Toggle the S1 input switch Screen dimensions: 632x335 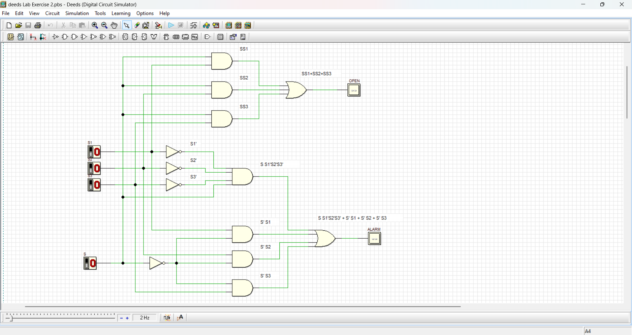tap(91, 152)
